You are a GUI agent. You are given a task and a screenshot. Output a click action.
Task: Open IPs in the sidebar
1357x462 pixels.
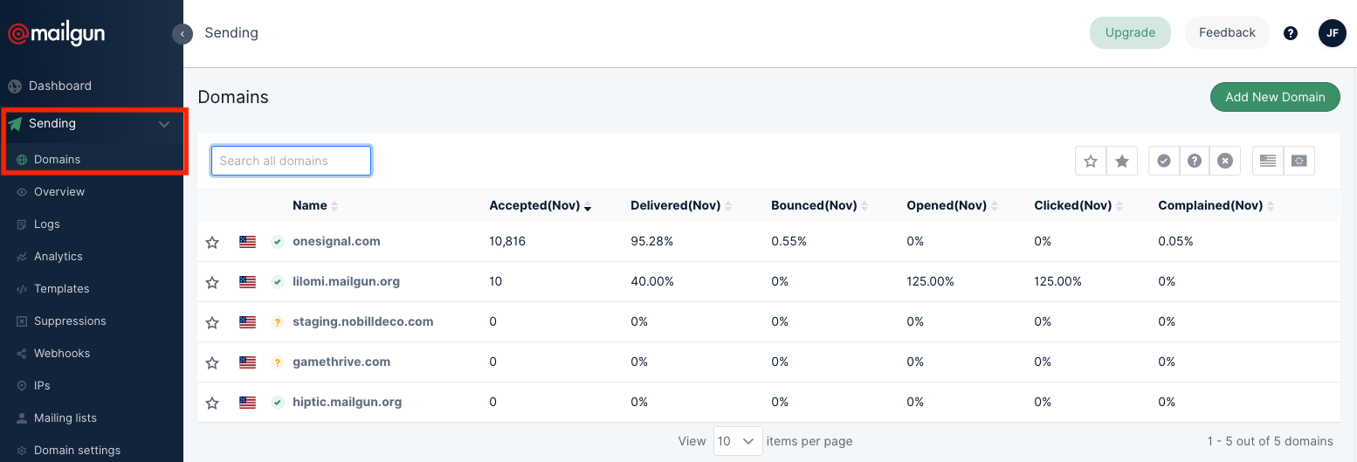coord(42,386)
